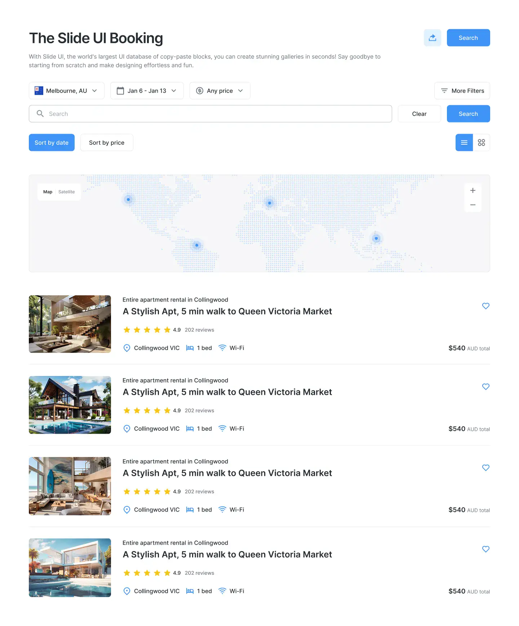Open the Any price dropdown
519x626 pixels.
pyautogui.click(x=220, y=91)
